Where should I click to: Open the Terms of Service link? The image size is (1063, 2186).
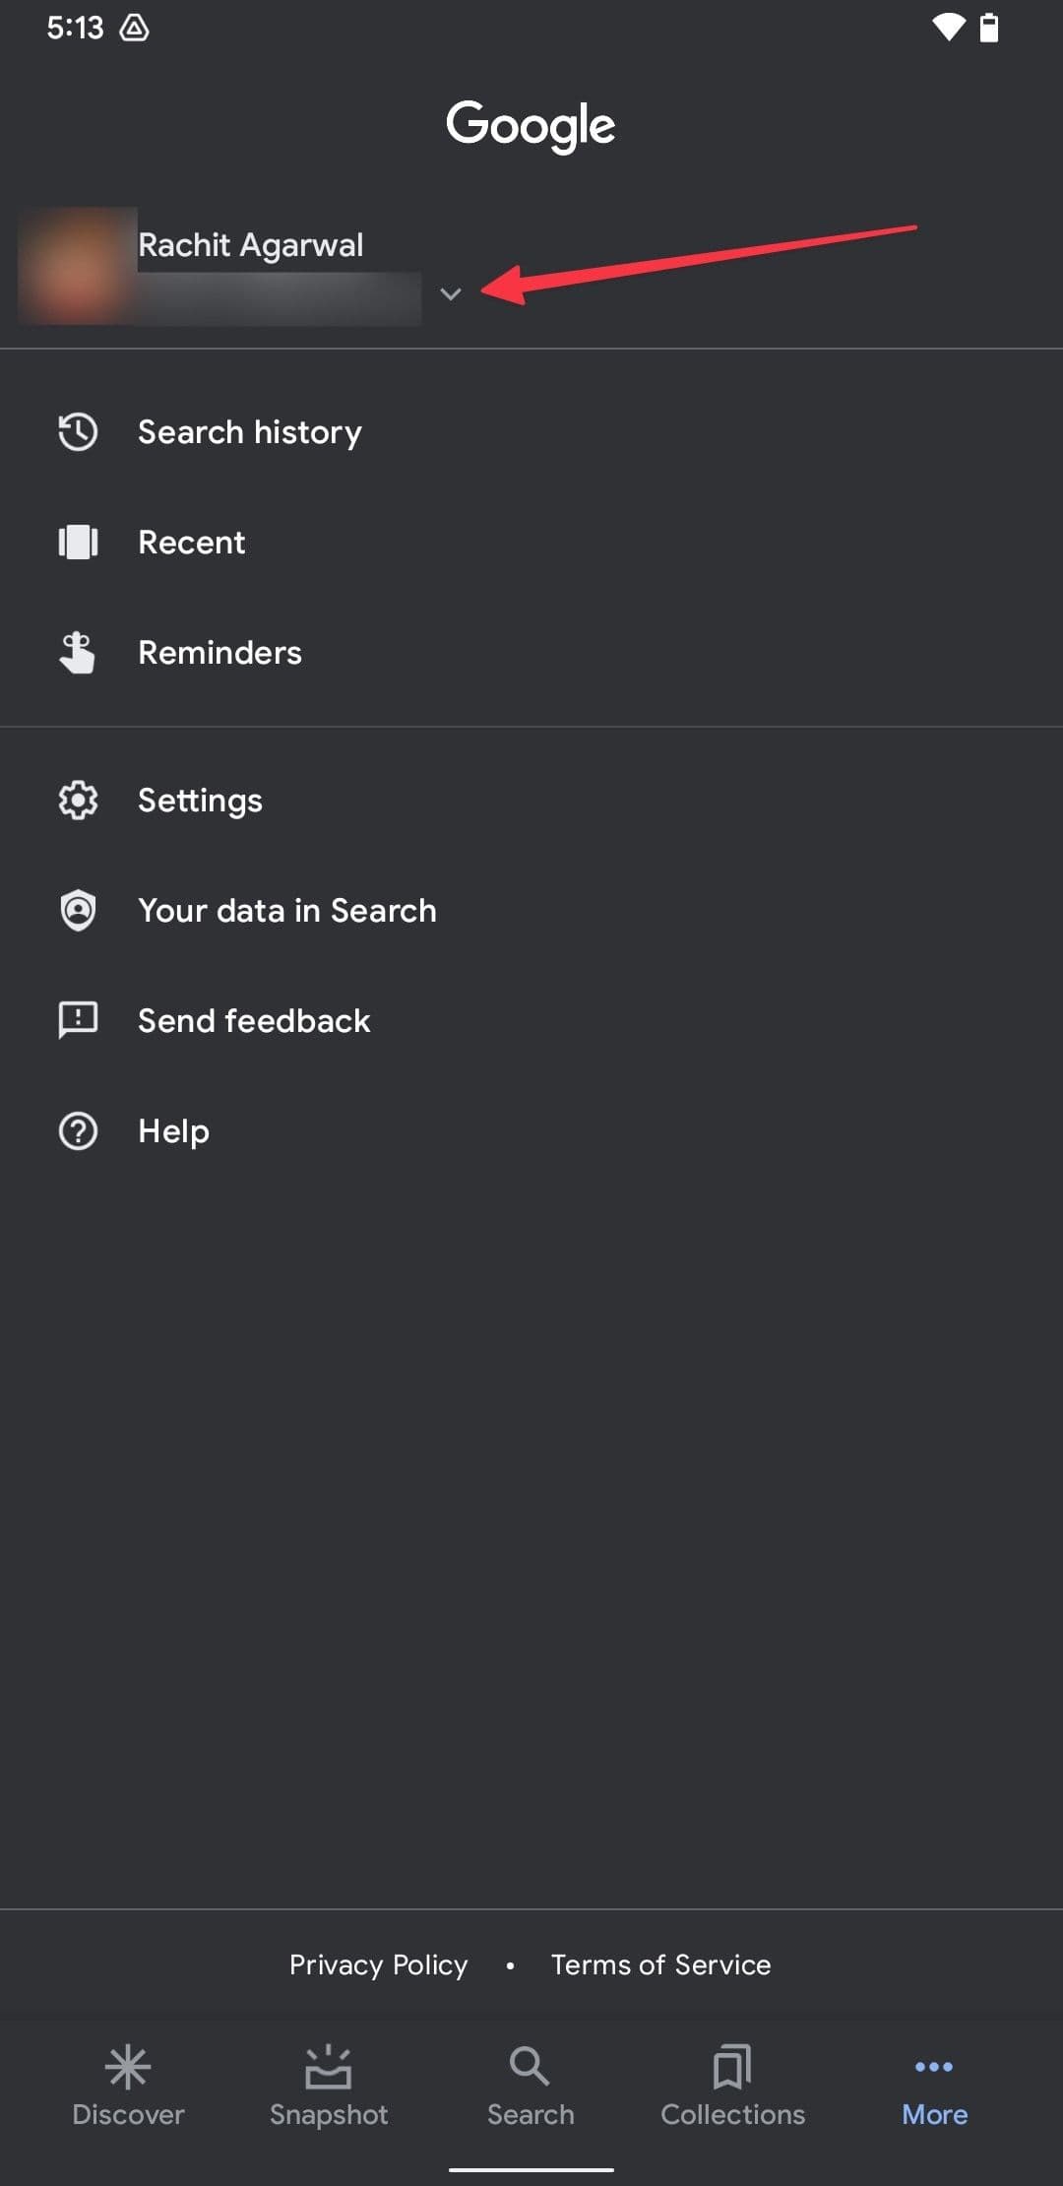click(x=660, y=1964)
